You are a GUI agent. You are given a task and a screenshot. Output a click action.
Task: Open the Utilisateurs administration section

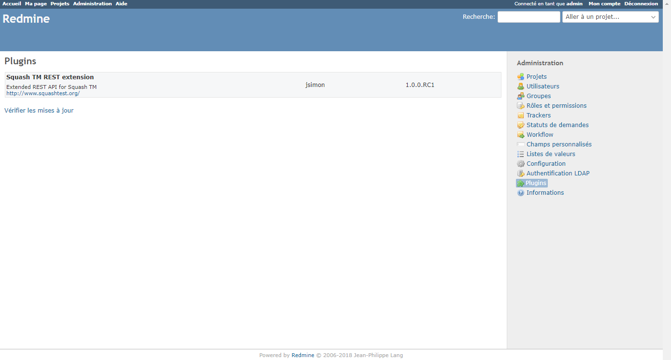tap(542, 86)
